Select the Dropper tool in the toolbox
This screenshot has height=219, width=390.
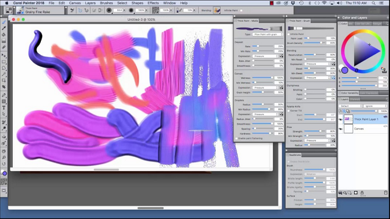(x=4, y=29)
